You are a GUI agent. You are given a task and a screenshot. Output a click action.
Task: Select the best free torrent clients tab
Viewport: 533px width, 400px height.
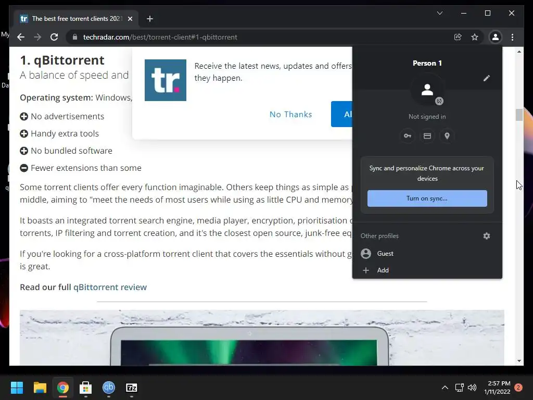pyautogui.click(x=77, y=19)
